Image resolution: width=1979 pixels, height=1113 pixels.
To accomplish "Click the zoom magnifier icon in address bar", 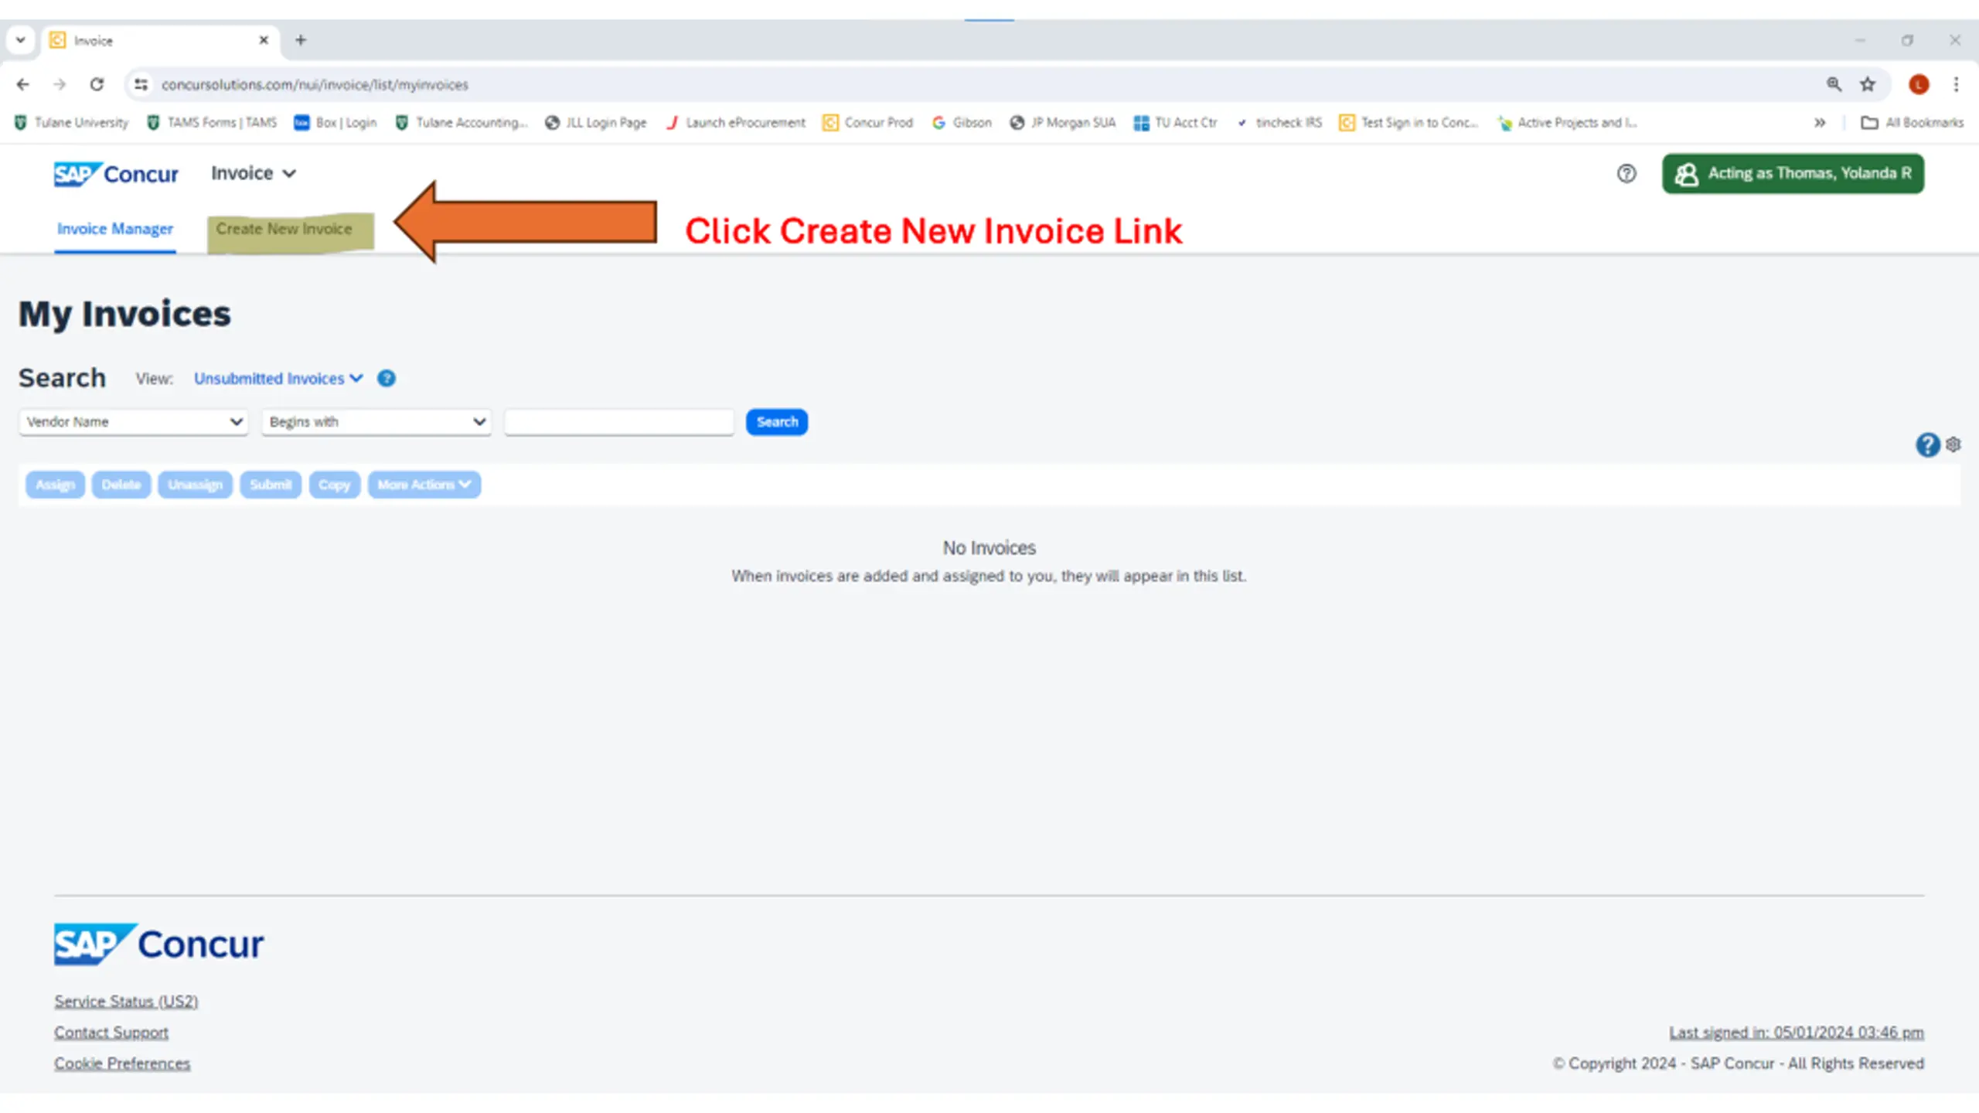I will 1834,84.
